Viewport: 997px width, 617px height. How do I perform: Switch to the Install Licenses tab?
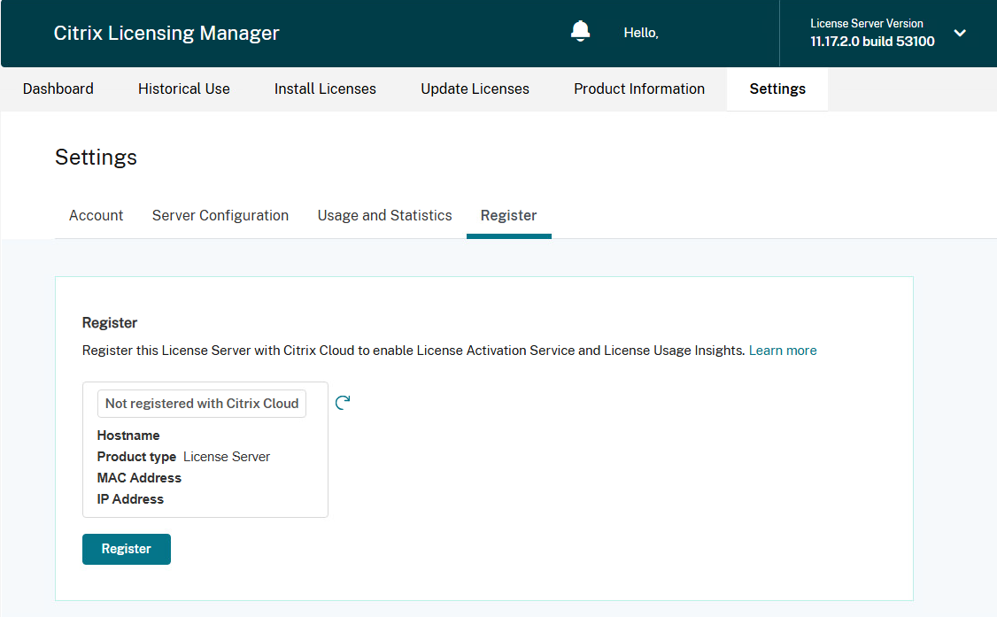click(325, 89)
